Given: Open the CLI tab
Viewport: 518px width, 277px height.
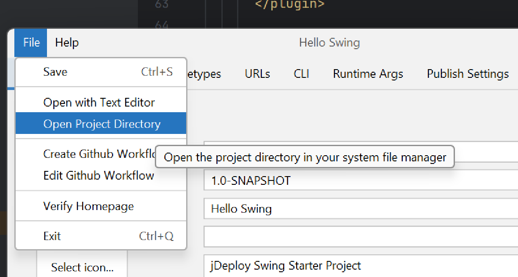Looking at the screenshot, I should 301,73.
